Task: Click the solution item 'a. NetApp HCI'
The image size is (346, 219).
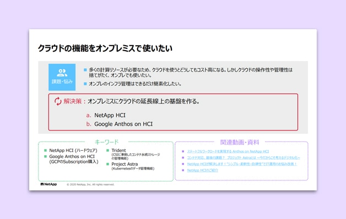Action: tap(106, 115)
